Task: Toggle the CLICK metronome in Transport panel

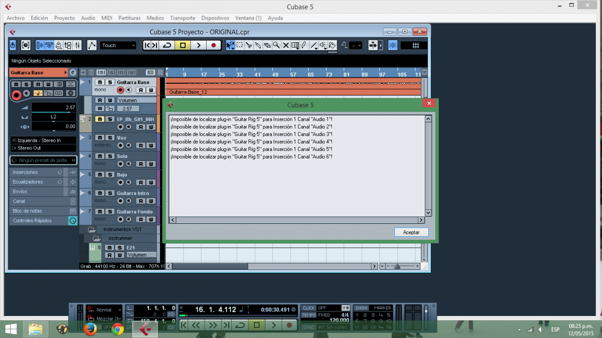Action: (309, 308)
